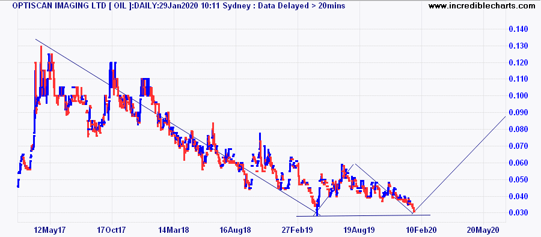The image size is (541, 237).
Task: Click the 0.050 price axis label
Action: point(519,180)
